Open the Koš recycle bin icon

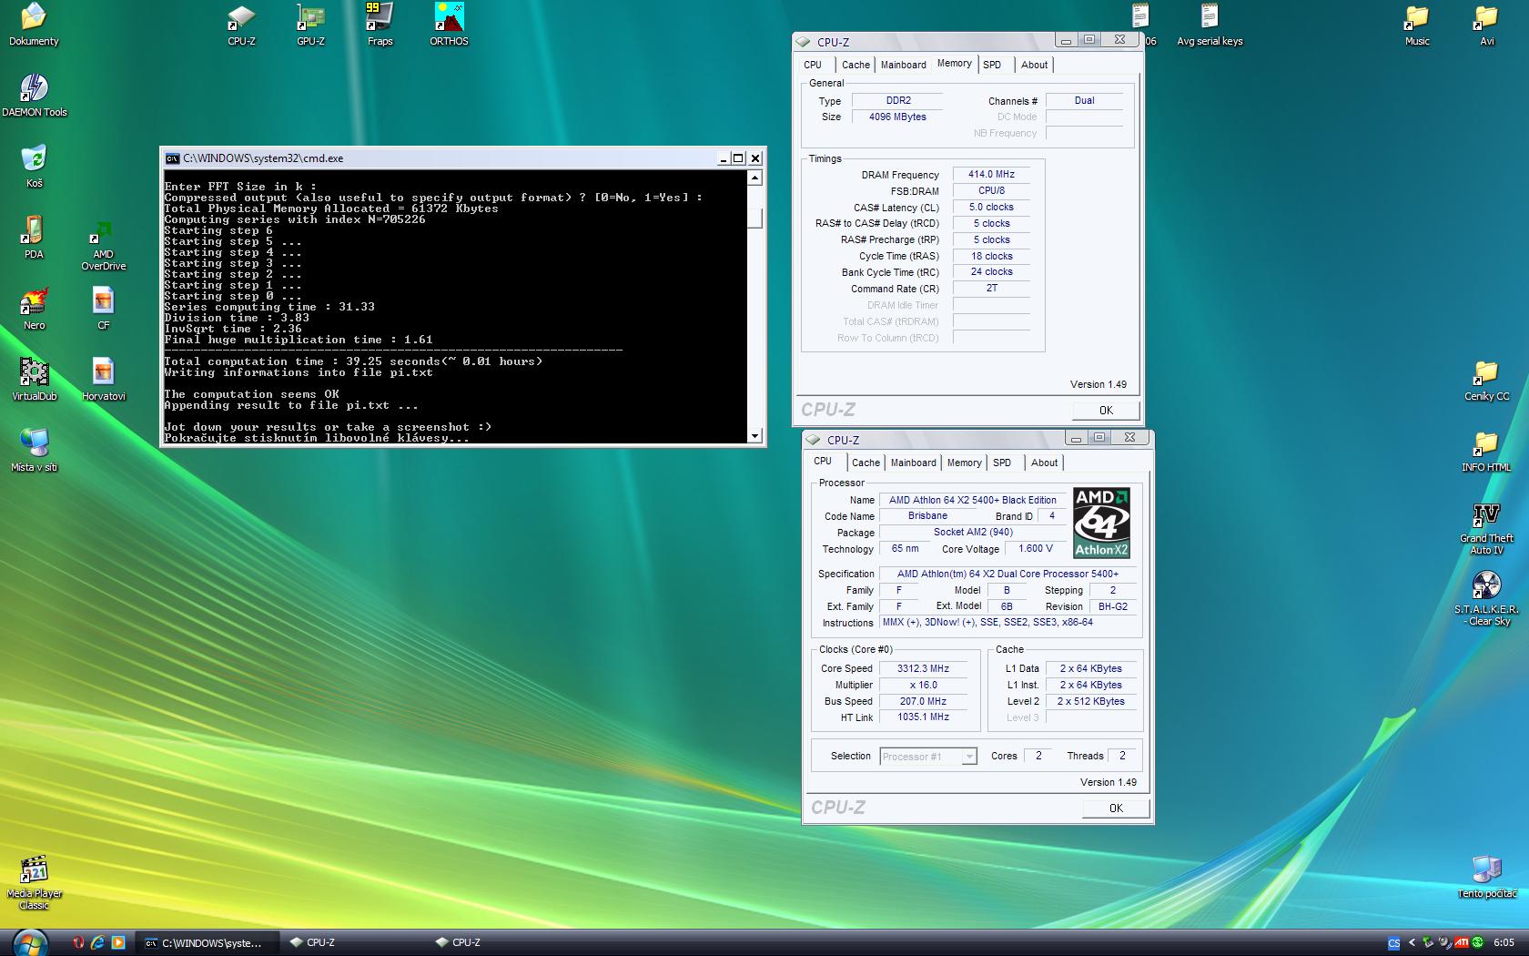(x=34, y=167)
